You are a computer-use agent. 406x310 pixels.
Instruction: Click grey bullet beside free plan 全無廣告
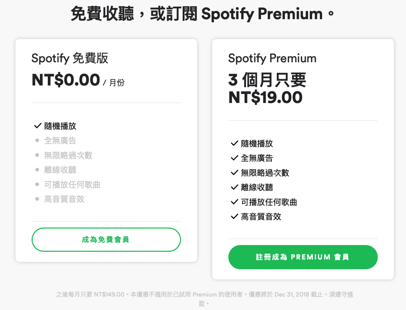(37, 141)
